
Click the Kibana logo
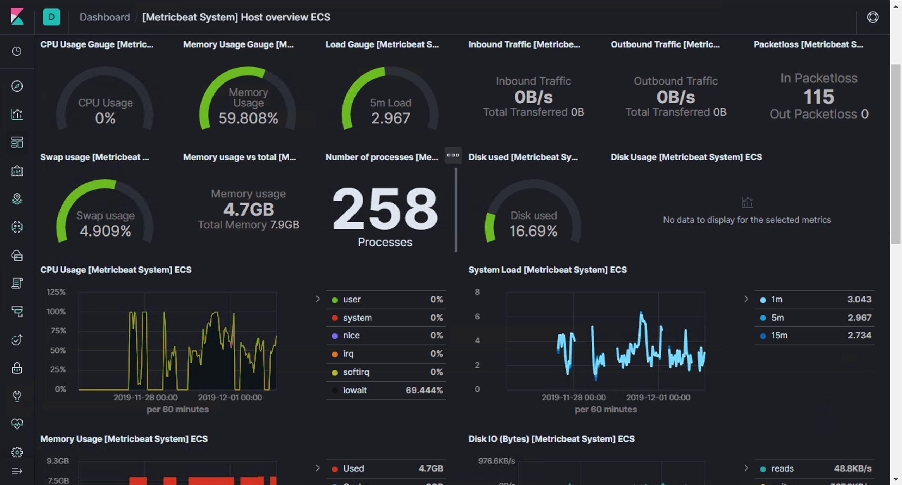tap(17, 17)
